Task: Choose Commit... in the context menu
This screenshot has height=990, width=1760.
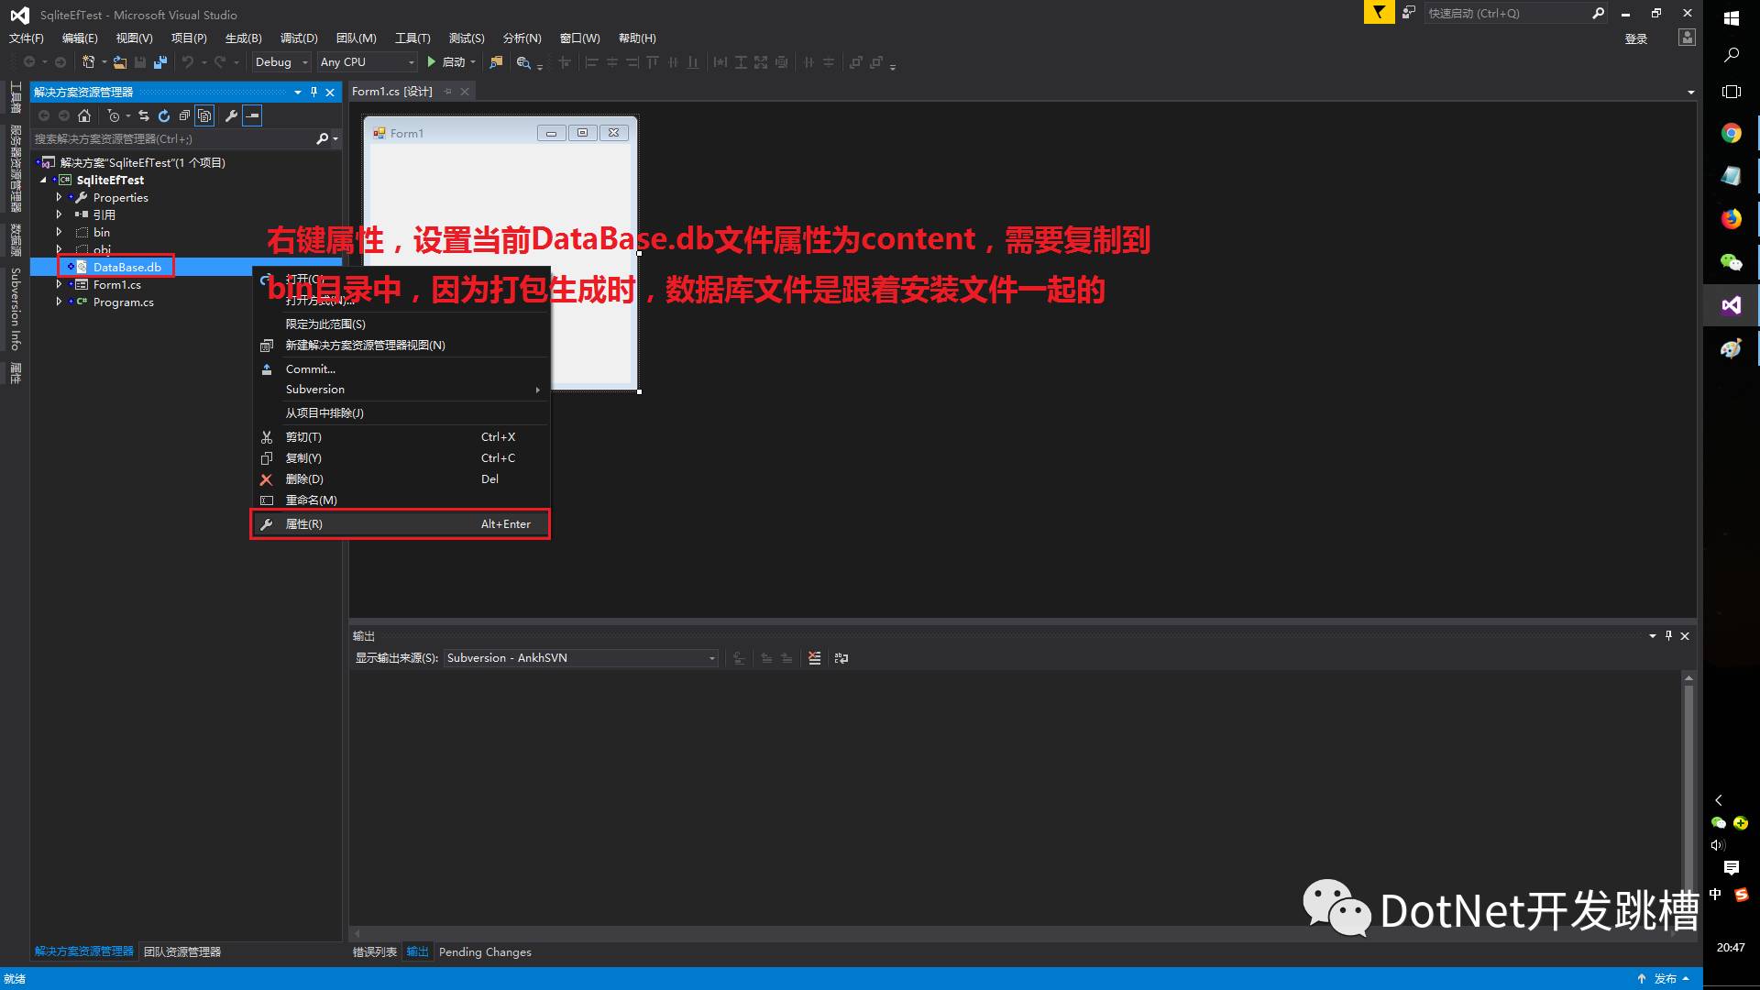Action: point(401,368)
